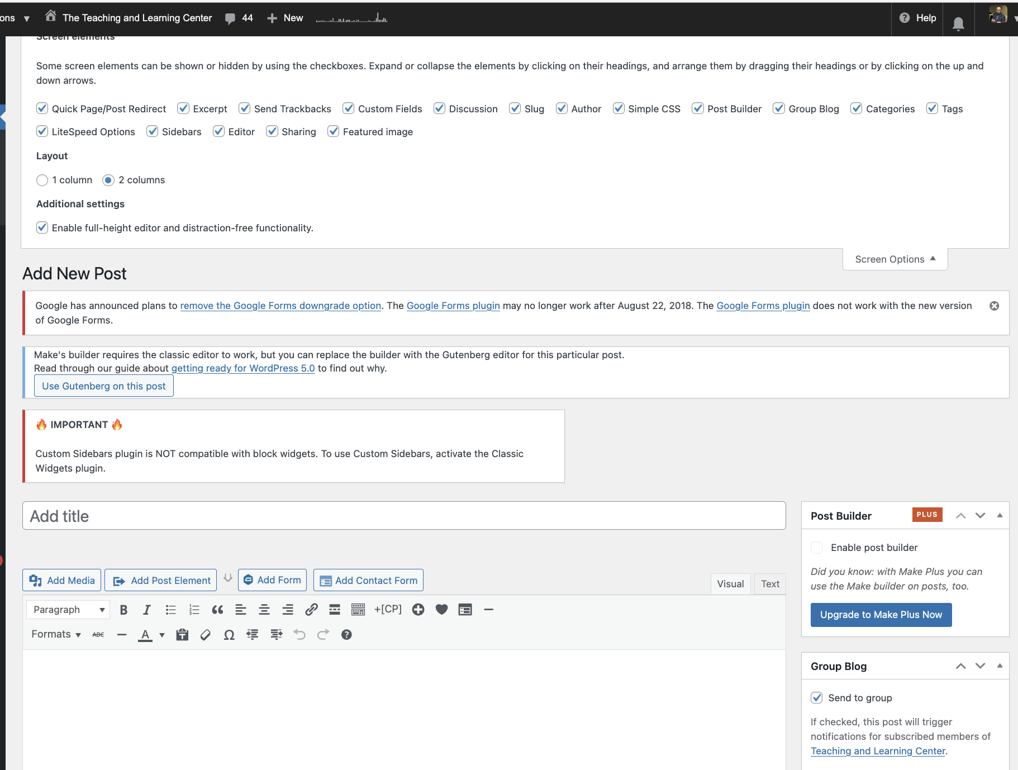The width and height of the screenshot is (1018, 770).
Task: Align text right in the editor
Action: point(288,610)
